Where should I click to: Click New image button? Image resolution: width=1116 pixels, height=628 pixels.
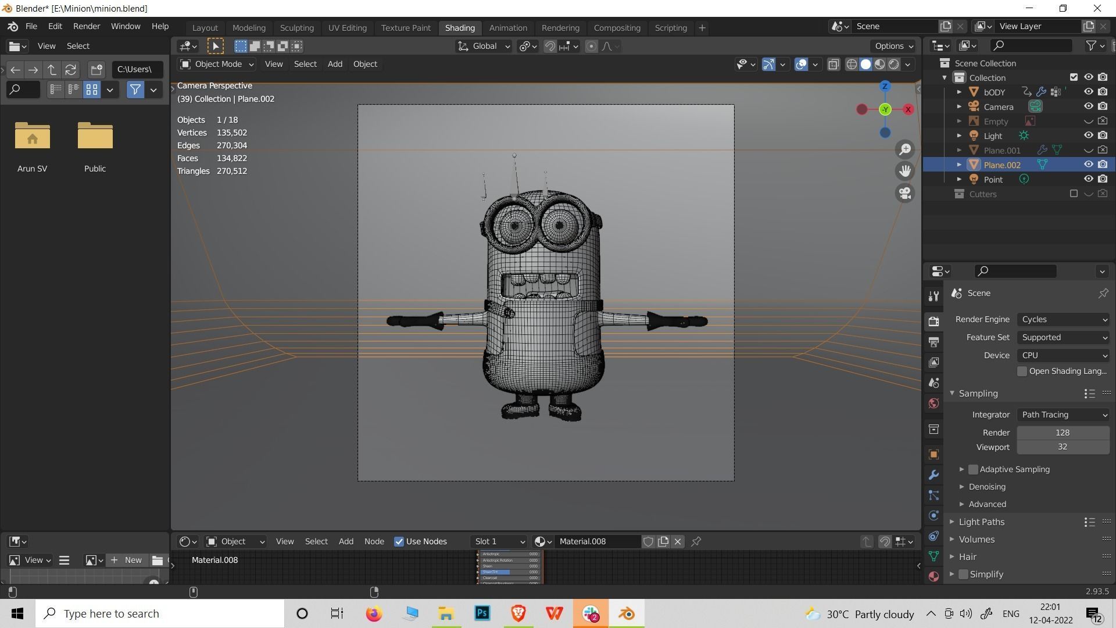(x=126, y=560)
